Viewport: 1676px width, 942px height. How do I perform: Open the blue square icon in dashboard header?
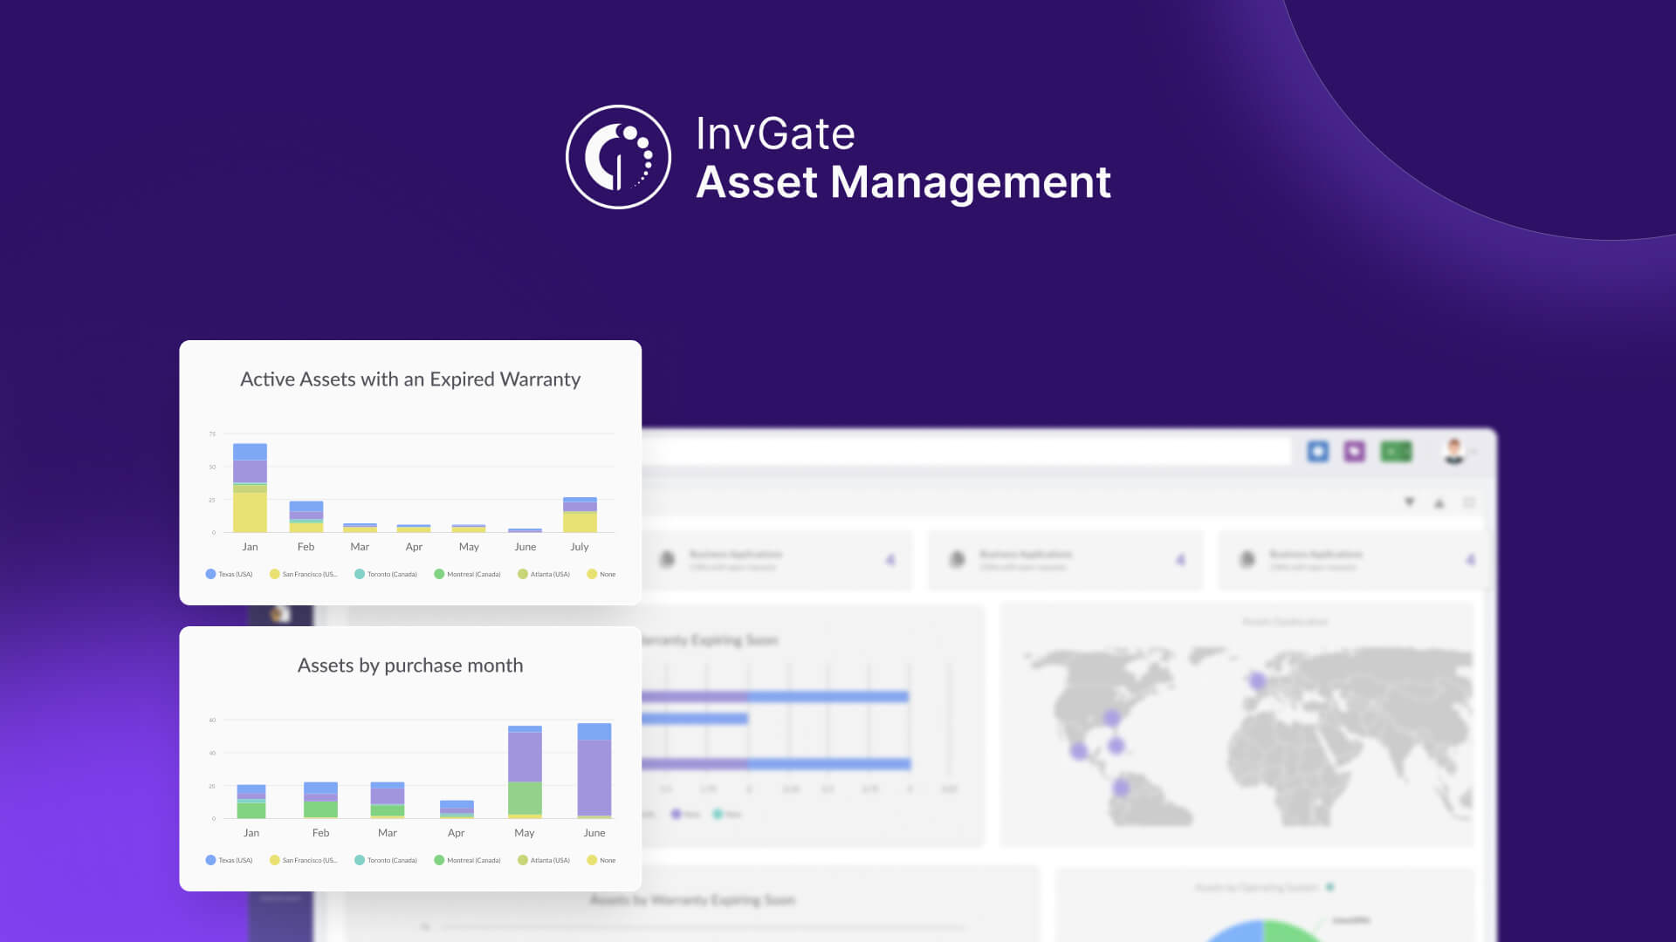tap(1318, 451)
